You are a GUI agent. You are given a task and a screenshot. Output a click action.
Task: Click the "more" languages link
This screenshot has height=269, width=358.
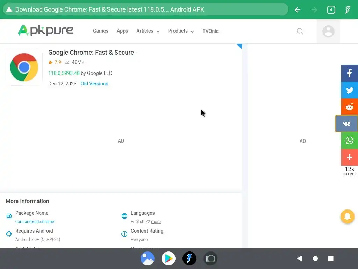pos(156,222)
